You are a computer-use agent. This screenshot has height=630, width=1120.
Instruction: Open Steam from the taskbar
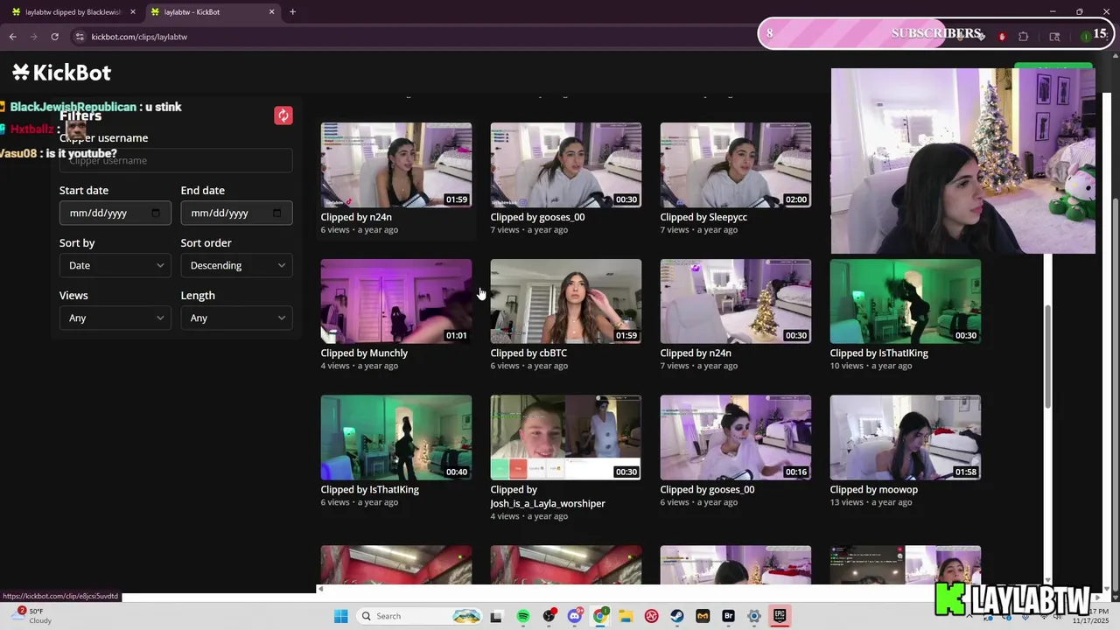coord(677,616)
